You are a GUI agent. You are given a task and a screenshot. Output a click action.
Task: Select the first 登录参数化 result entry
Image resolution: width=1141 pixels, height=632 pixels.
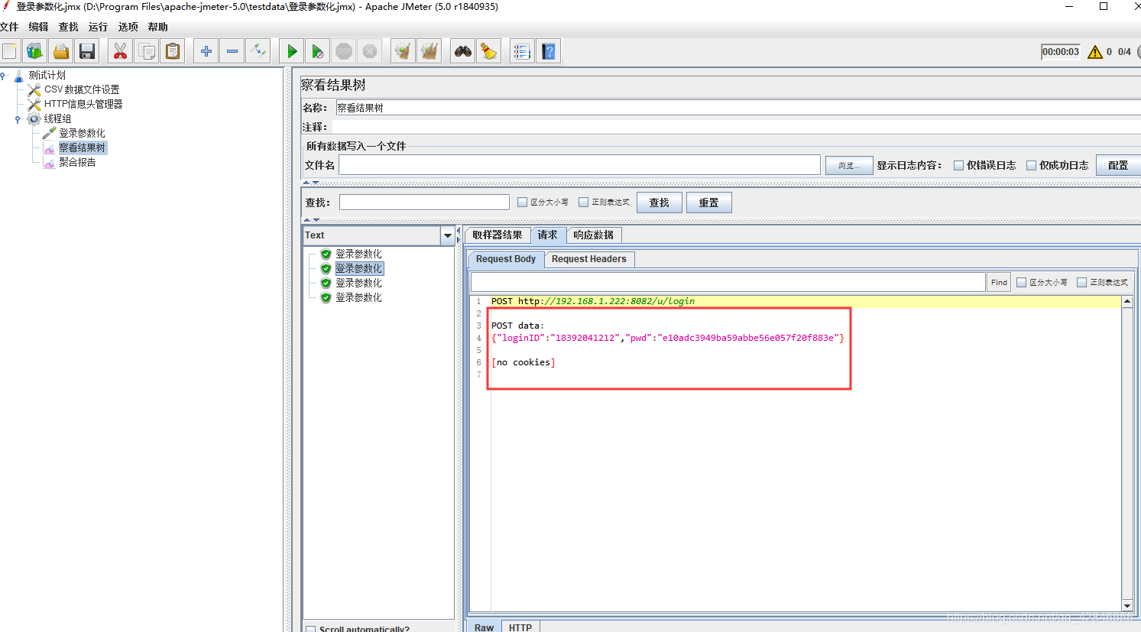[358, 254]
